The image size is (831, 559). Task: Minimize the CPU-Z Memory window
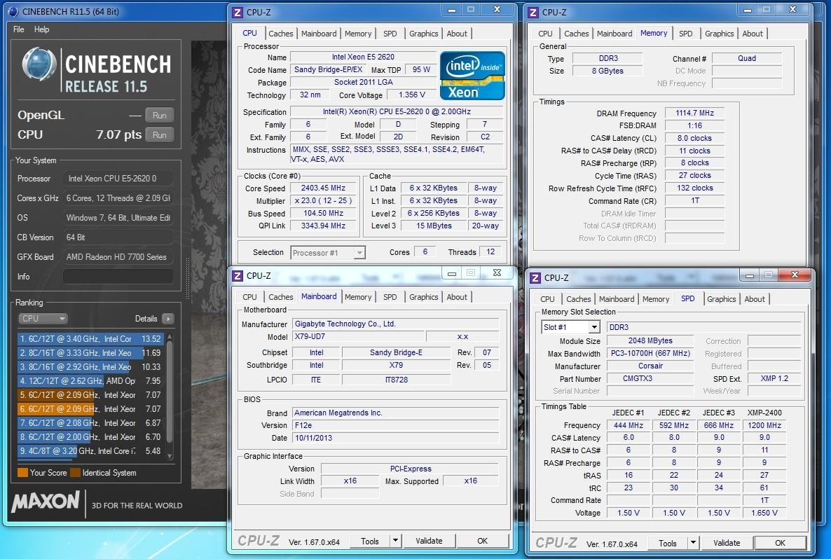747,10
